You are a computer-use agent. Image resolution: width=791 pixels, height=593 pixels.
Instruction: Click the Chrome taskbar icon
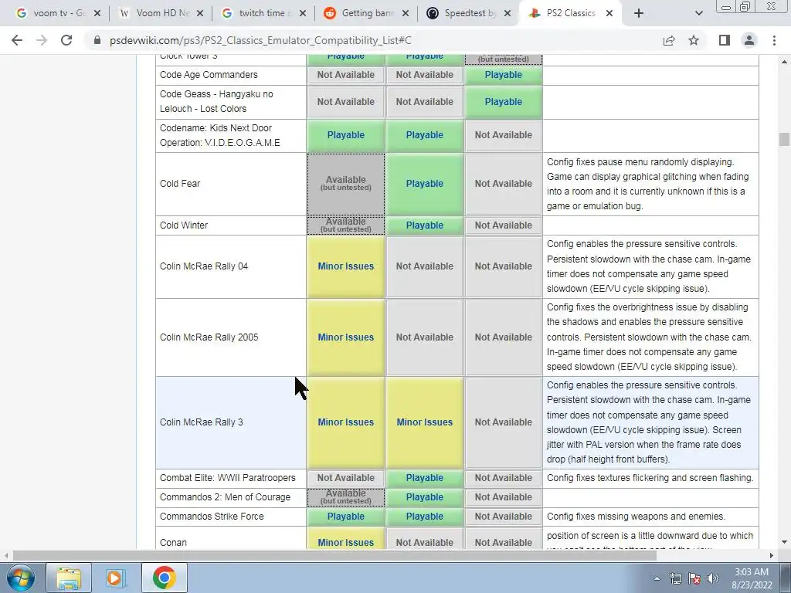click(x=164, y=578)
